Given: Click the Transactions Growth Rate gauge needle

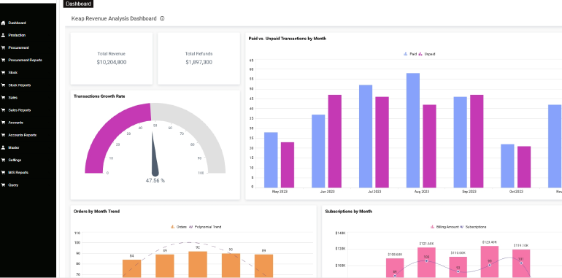Looking at the screenshot, I should tap(155, 154).
